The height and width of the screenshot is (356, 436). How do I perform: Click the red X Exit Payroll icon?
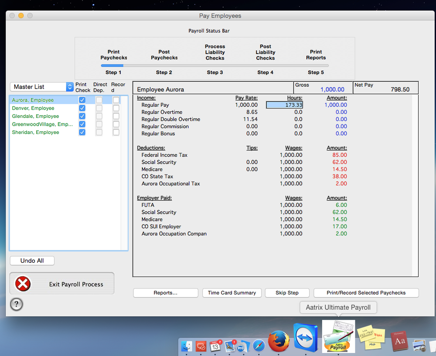coord(23,283)
